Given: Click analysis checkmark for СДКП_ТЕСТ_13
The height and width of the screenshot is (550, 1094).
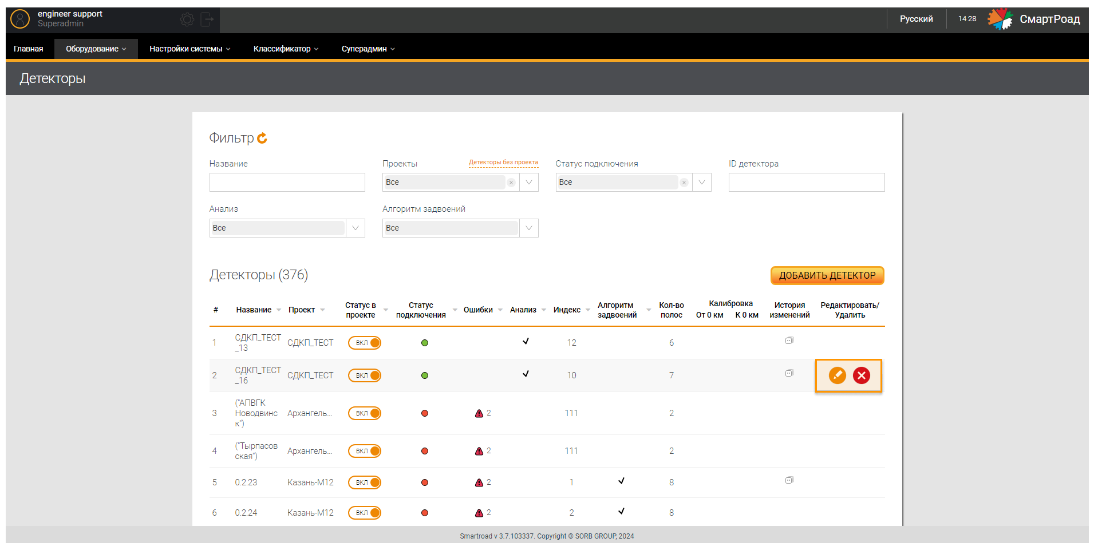Looking at the screenshot, I should [526, 341].
